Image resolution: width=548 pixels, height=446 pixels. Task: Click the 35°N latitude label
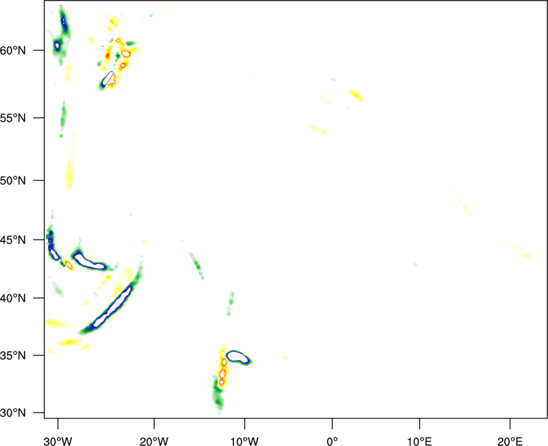pyautogui.click(x=13, y=355)
